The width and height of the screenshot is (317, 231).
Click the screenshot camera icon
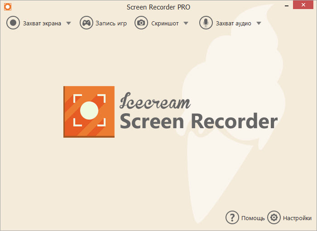point(141,23)
